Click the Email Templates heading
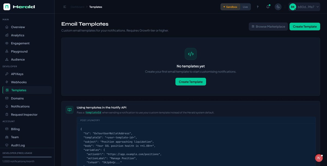 coord(85,24)
